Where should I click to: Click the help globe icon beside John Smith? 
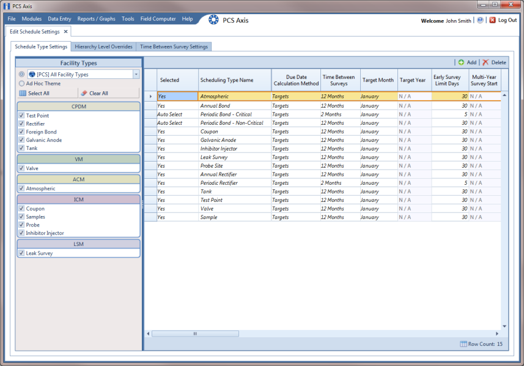(x=480, y=20)
